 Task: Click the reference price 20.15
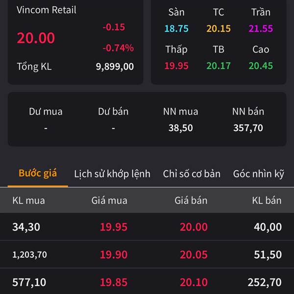click(x=219, y=28)
